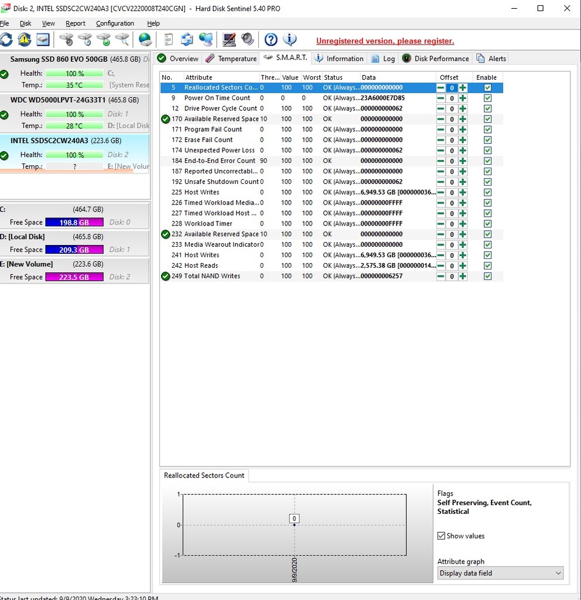Increase offset for Host Reads

tap(463, 266)
